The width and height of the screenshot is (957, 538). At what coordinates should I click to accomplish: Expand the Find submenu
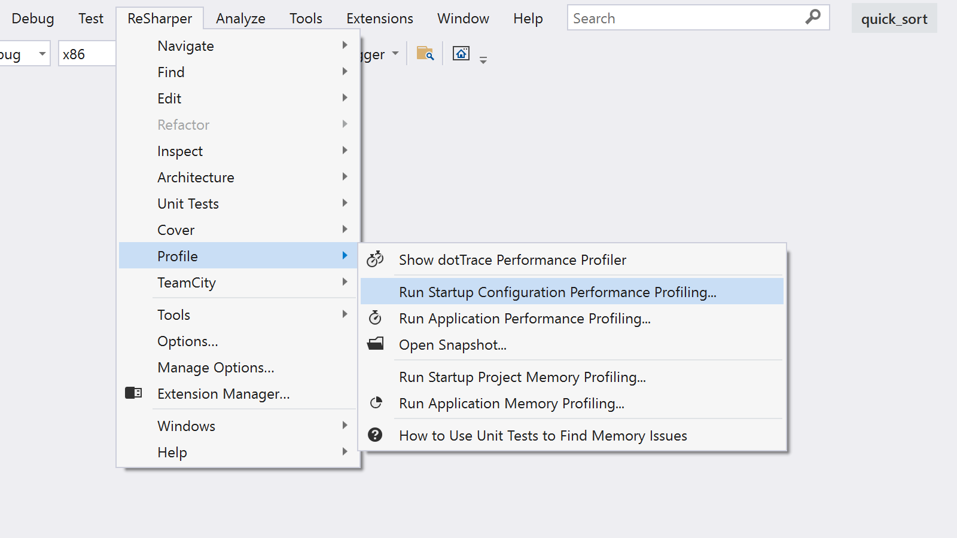pyautogui.click(x=239, y=72)
